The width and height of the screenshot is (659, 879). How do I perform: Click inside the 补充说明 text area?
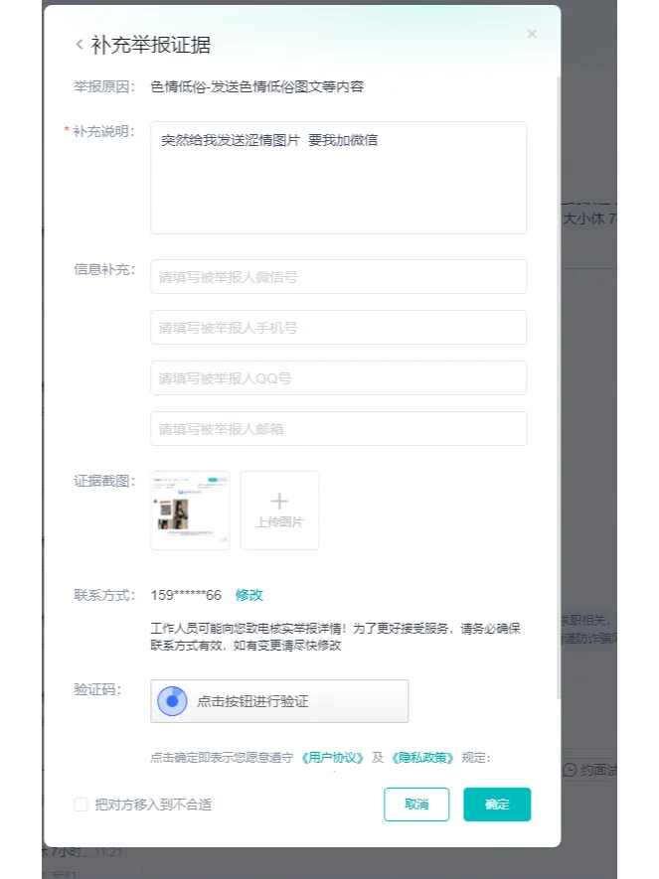(338, 178)
